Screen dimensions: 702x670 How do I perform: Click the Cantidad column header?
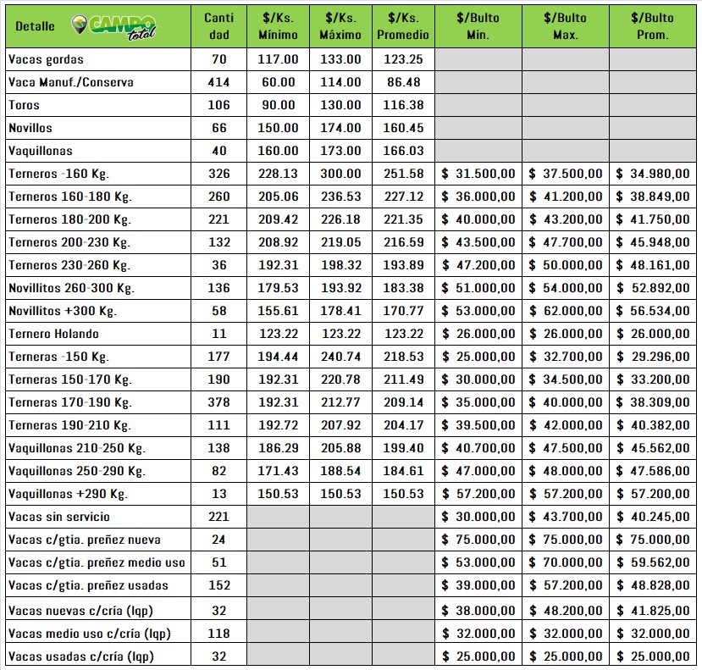pyautogui.click(x=219, y=26)
